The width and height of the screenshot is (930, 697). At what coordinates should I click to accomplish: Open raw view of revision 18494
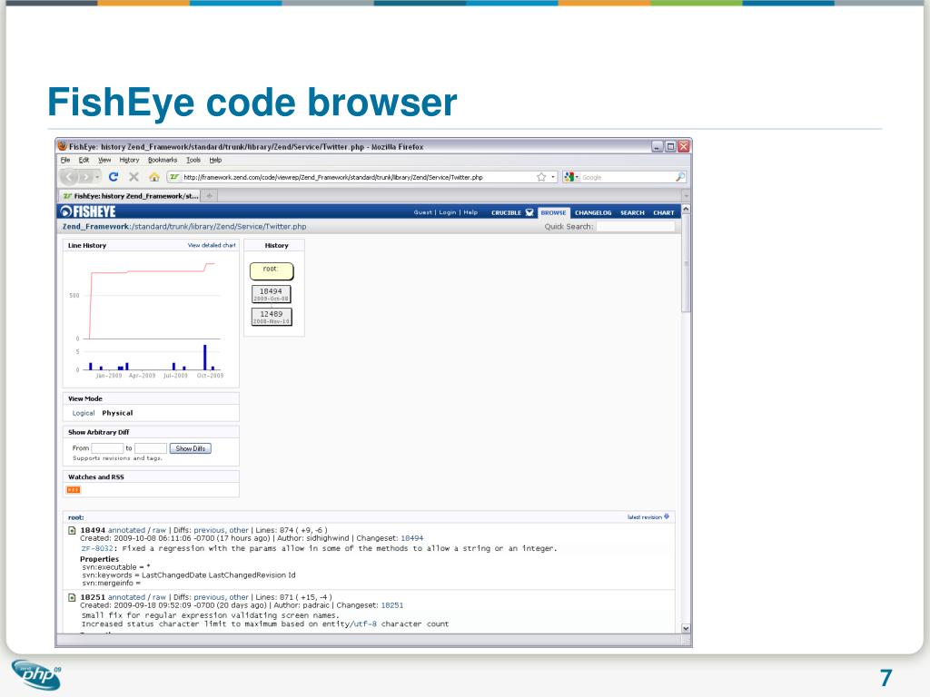coord(159,530)
